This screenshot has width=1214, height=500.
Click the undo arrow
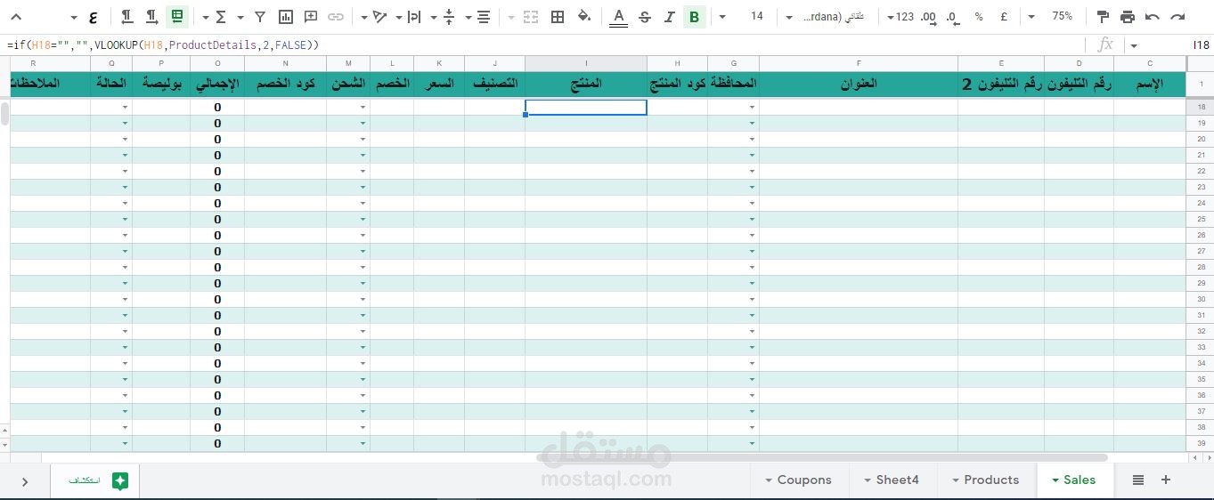click(1153, 17)
